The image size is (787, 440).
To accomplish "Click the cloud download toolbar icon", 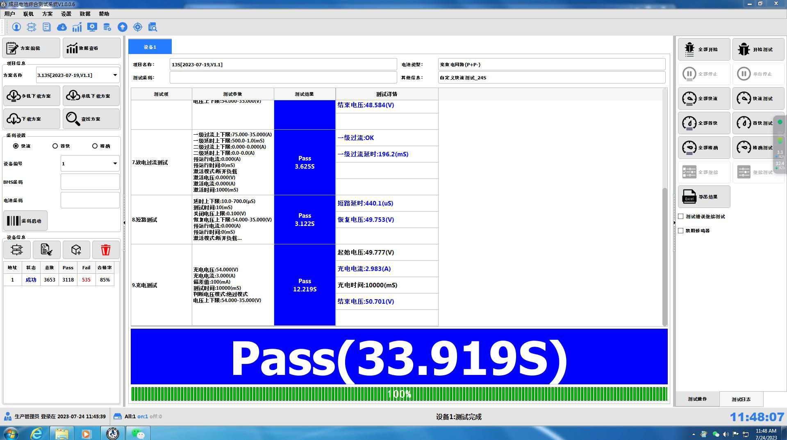I will tap(62, 27).
